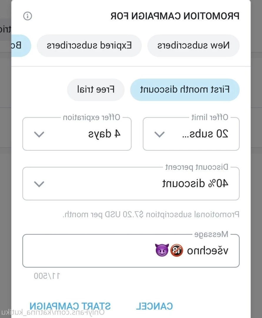
Task: Click the promotional subscription price note
Action: (151, 215)
